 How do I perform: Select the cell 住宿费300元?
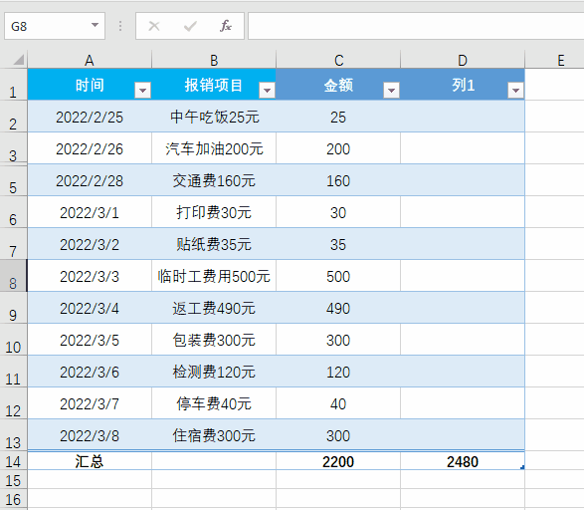coord(214,435)
